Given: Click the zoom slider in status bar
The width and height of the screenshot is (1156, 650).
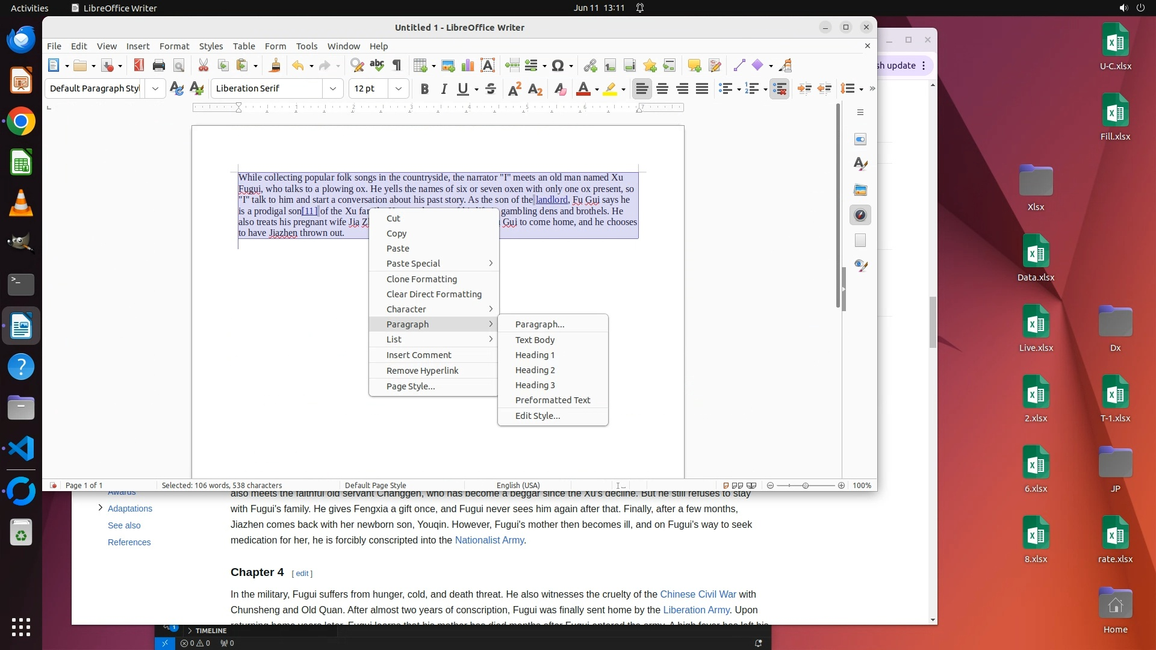Looking at the screenshot, I should point(805,486).
